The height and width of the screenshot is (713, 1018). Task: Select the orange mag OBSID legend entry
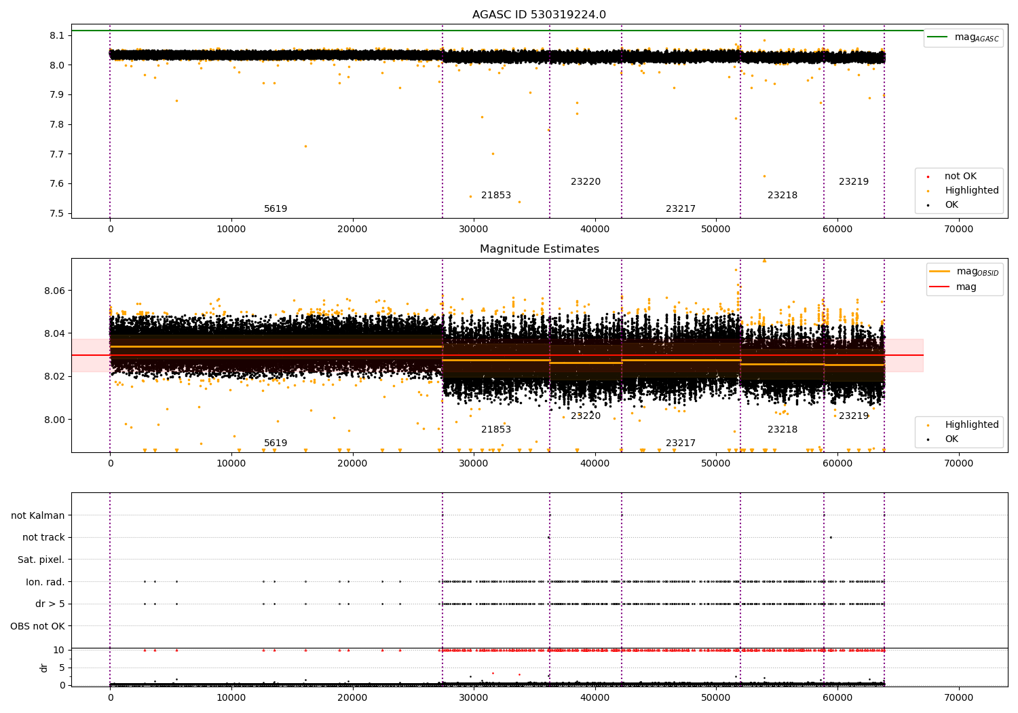pyautogui.click(x=964, y=272)
